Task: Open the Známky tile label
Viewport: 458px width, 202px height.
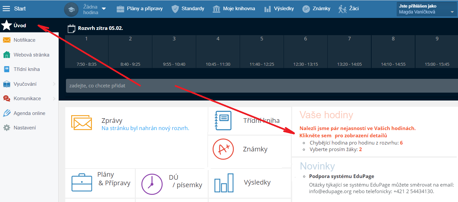Action: point(255,149)
